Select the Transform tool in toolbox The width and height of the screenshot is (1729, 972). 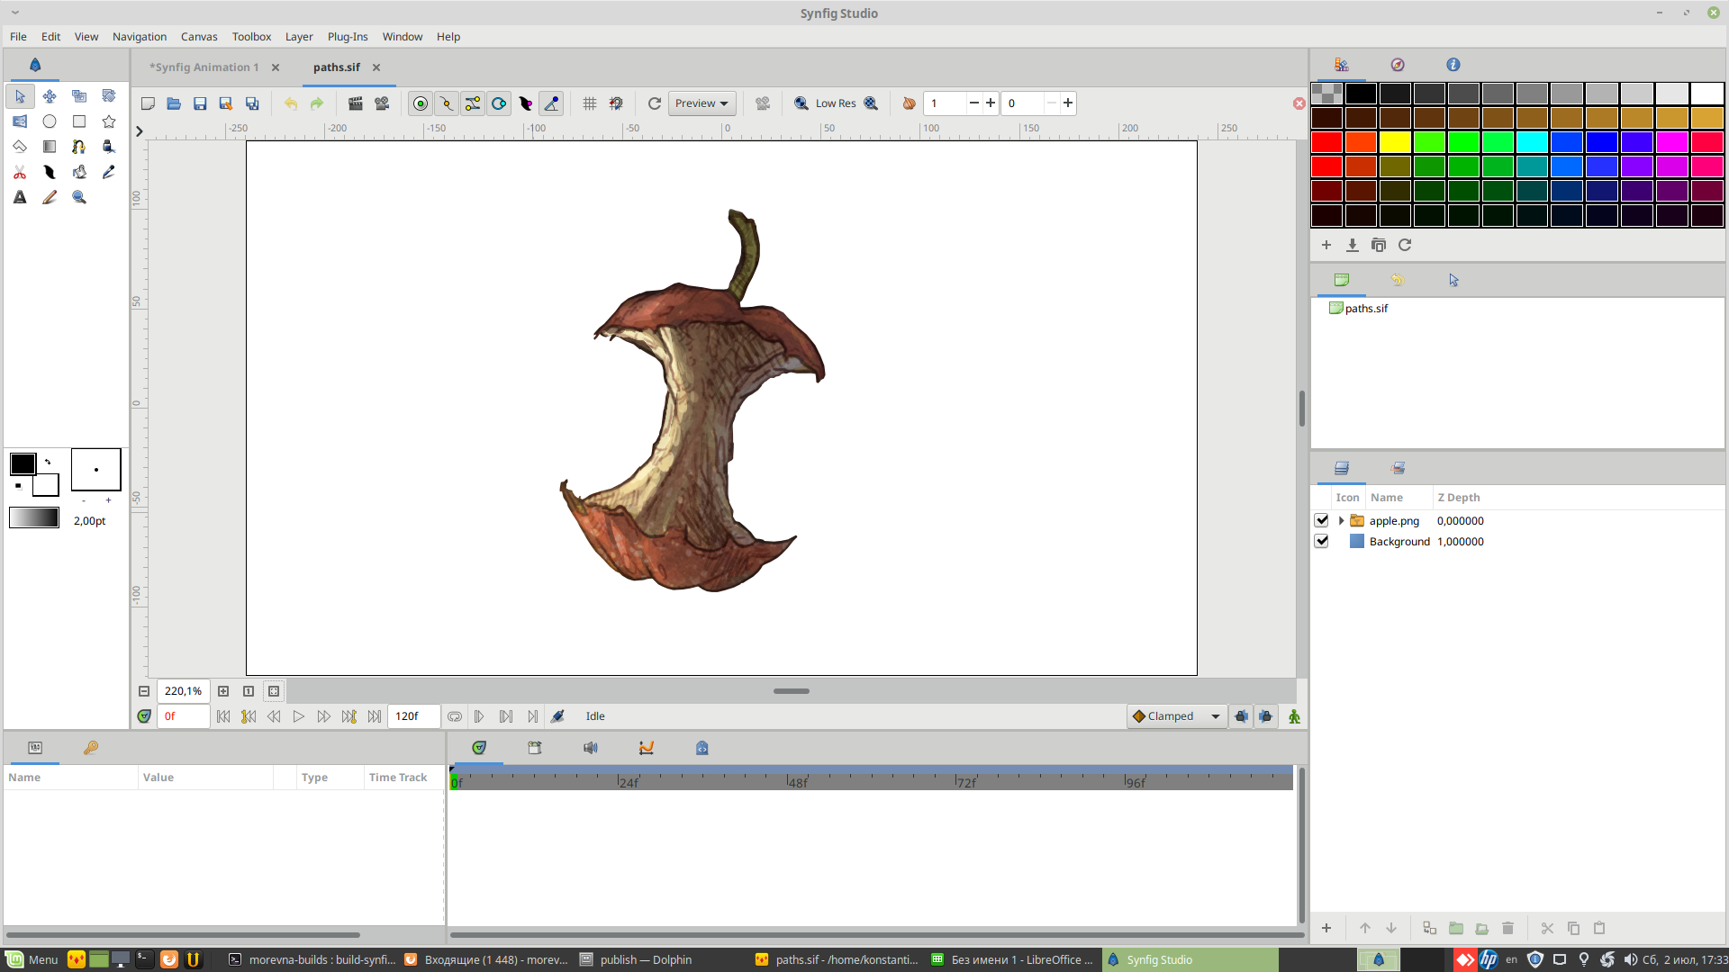[x=20, y=96]
